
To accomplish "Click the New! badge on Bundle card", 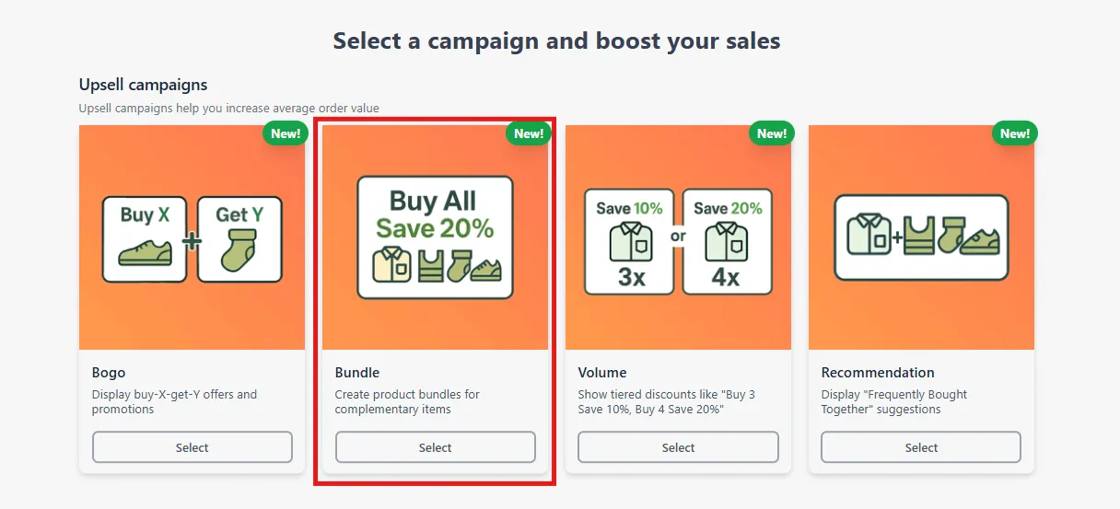I will pyautogui.click(x=529, y=133).
